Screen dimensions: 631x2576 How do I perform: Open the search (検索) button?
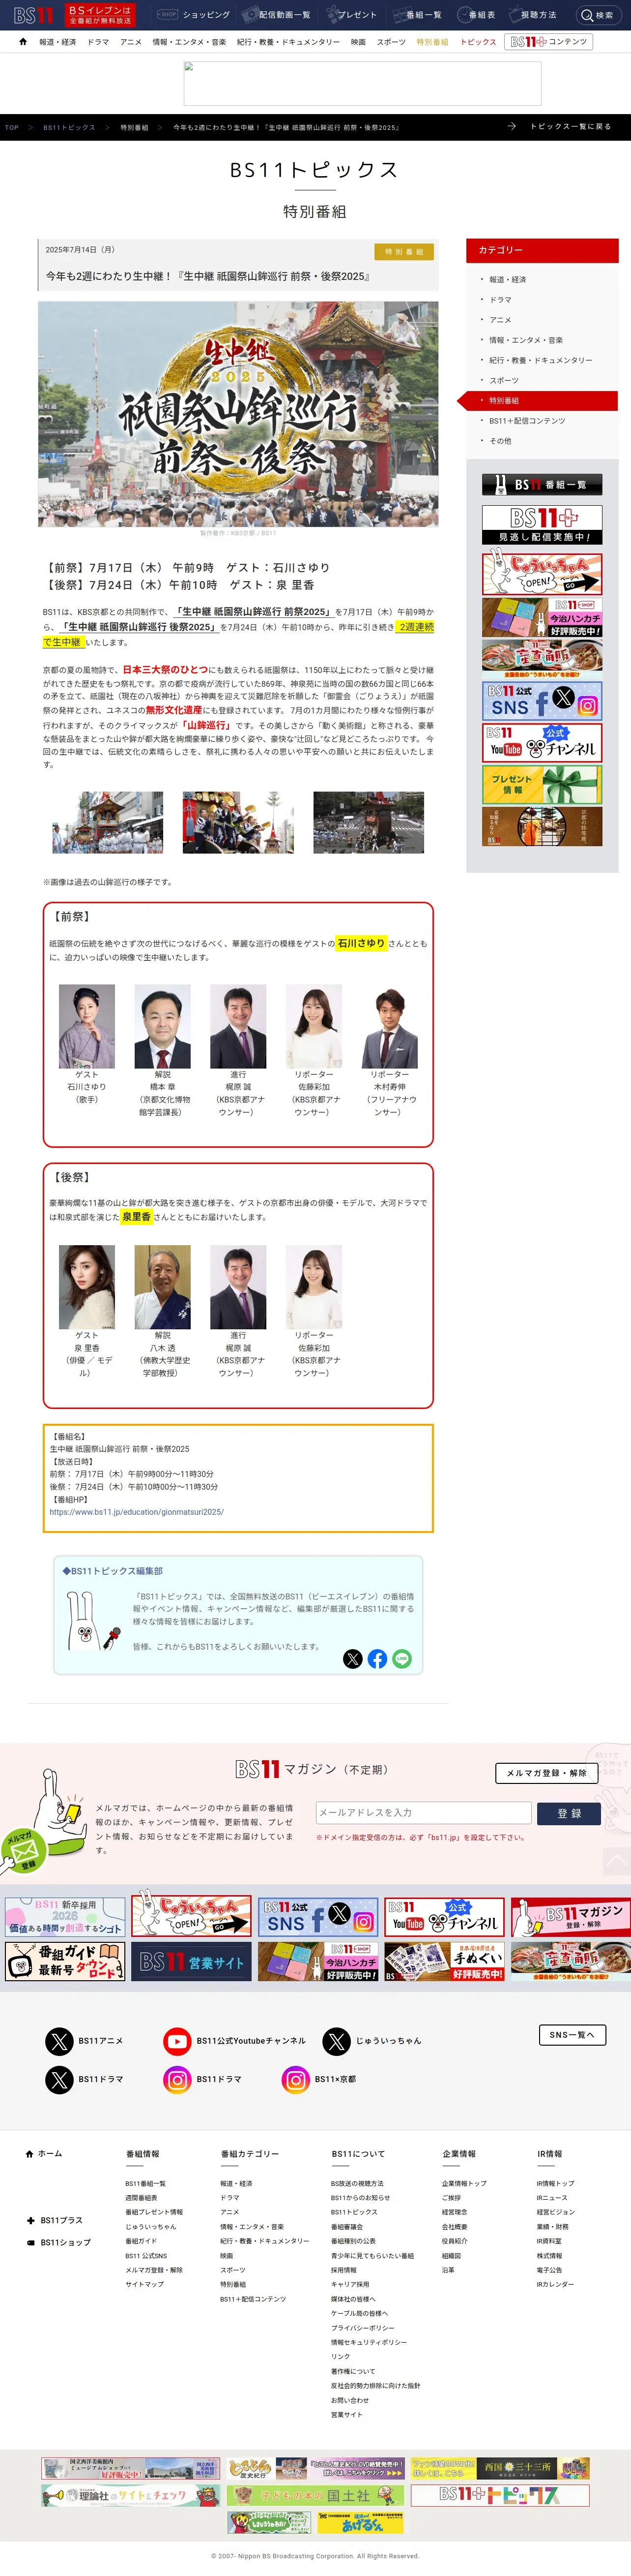click(x=598, y=15)
